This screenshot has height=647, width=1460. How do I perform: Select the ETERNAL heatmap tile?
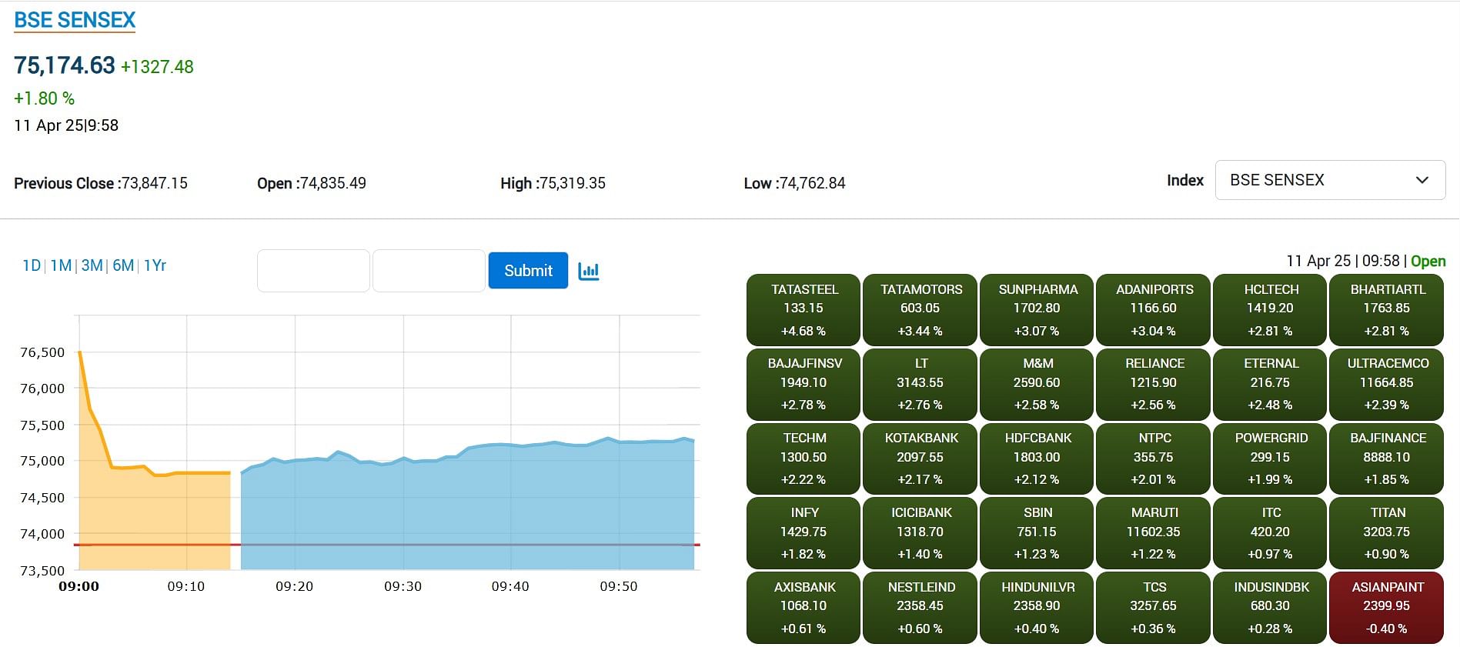[1271, 384]
